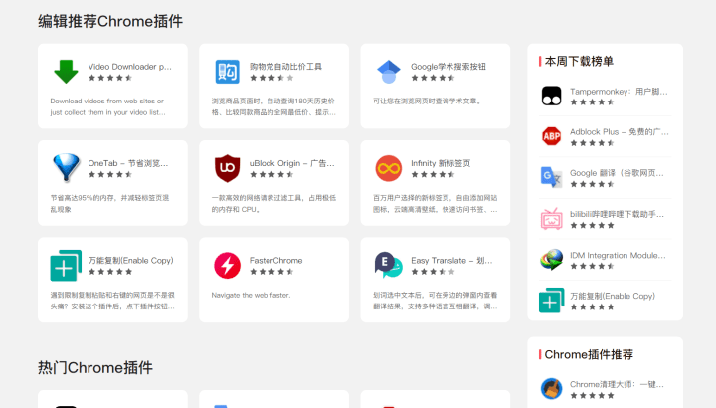The width and height of the screenshot is (716, 408).
Task: Click the IDM Integration Module icon
Action: pos(551,260)
